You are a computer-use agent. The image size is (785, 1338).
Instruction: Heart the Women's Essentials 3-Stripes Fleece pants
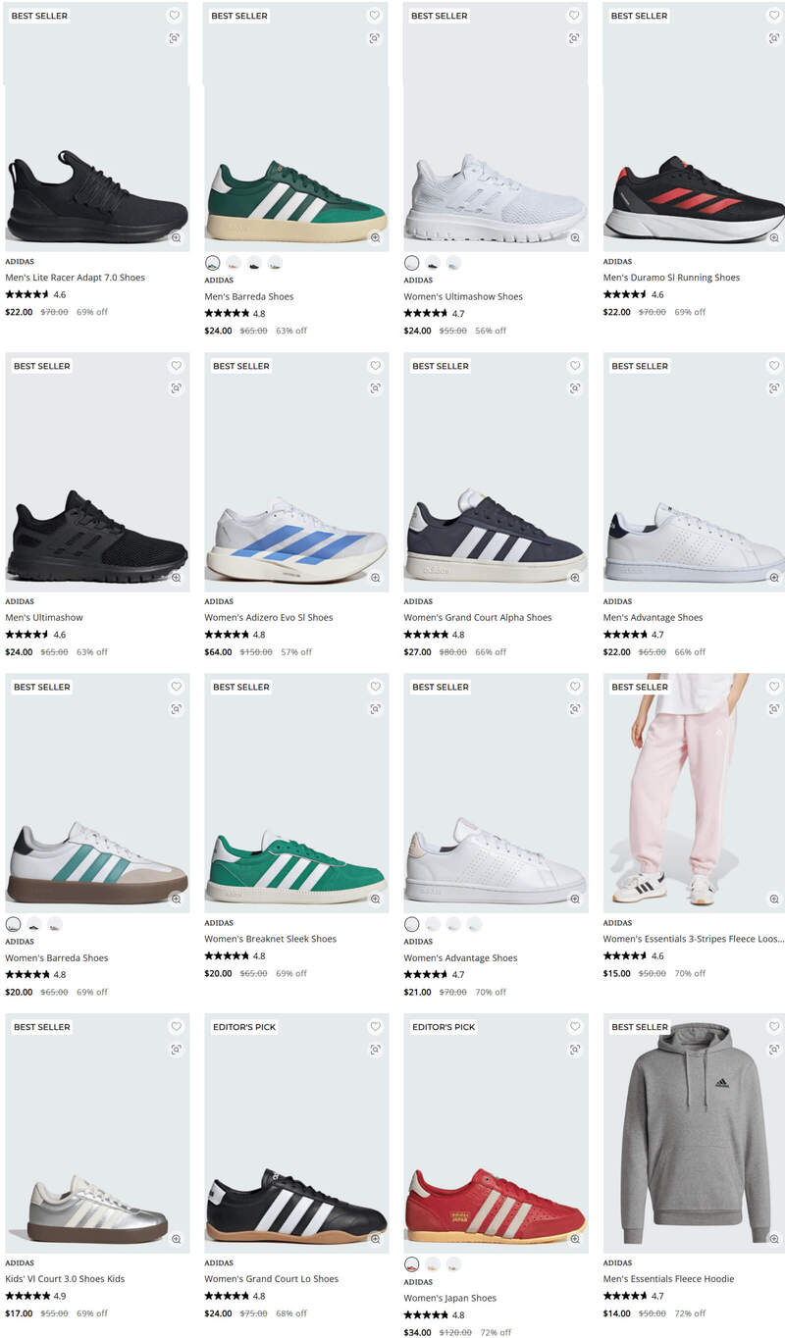point(774,687)
